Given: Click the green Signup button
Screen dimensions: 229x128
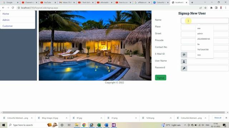Looking at the screenshot, I should point(161,78).
